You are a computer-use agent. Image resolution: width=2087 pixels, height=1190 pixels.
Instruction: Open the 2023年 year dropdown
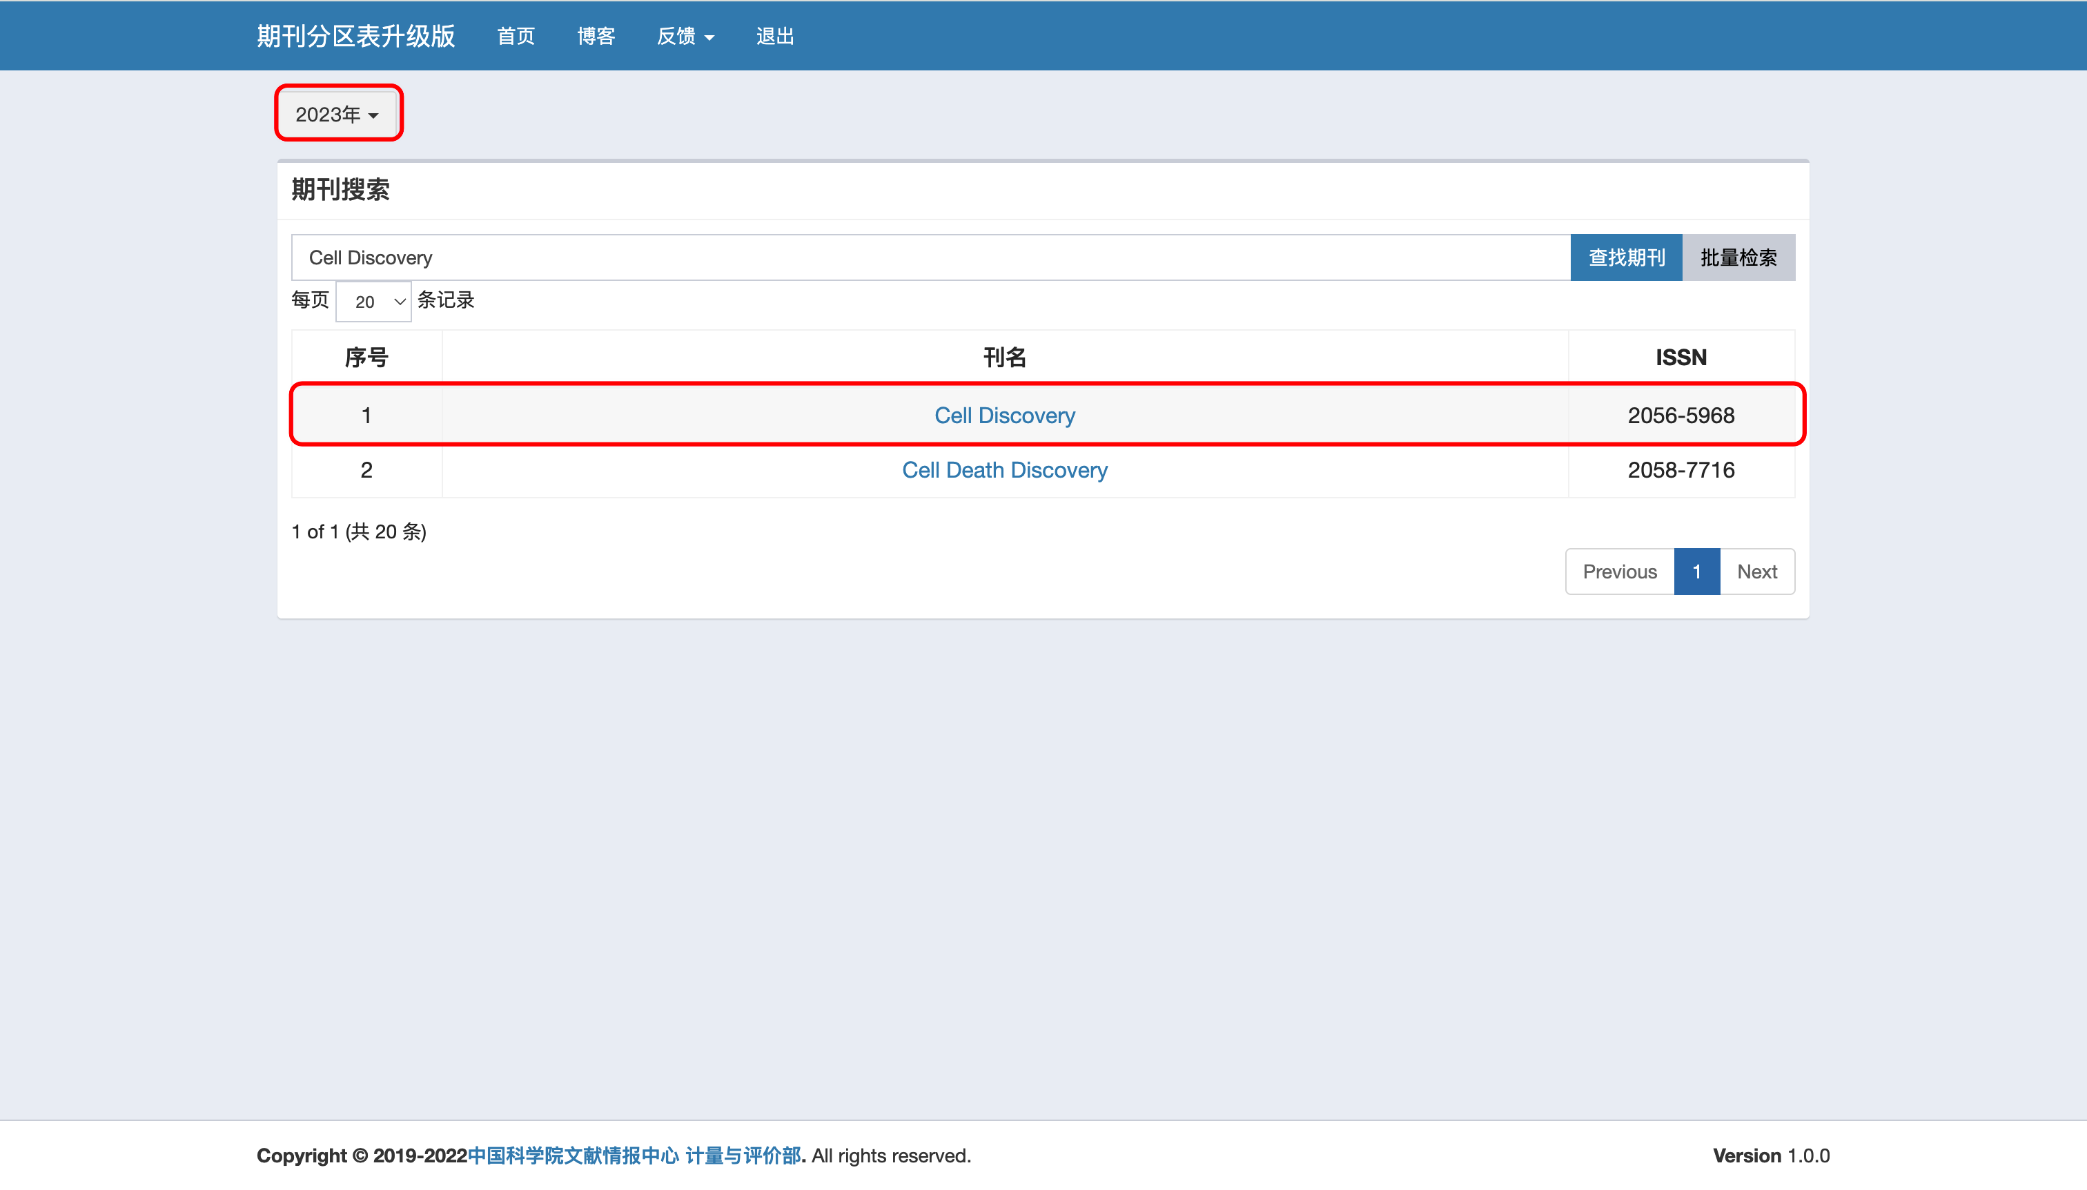coord(337,115)
